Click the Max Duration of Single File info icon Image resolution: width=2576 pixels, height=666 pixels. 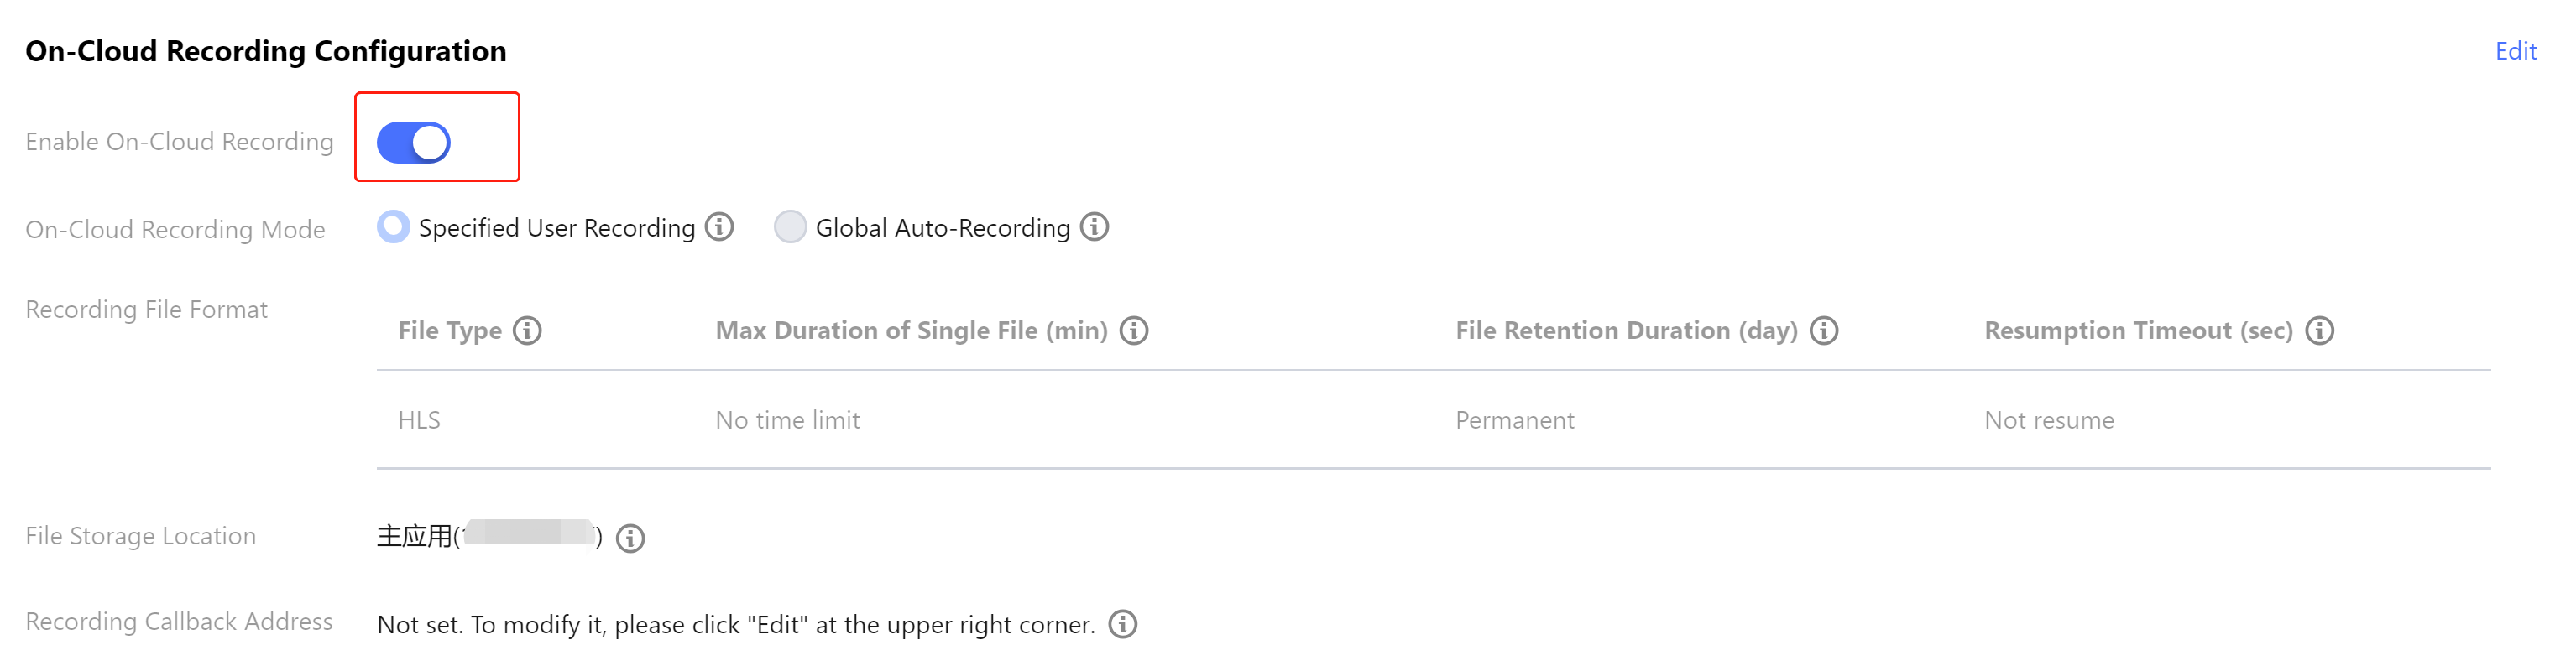pos(1134,330)
